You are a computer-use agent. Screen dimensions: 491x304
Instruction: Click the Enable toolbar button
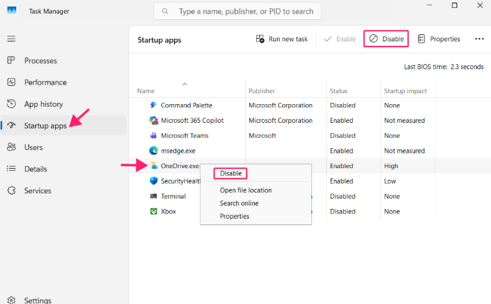340,39
